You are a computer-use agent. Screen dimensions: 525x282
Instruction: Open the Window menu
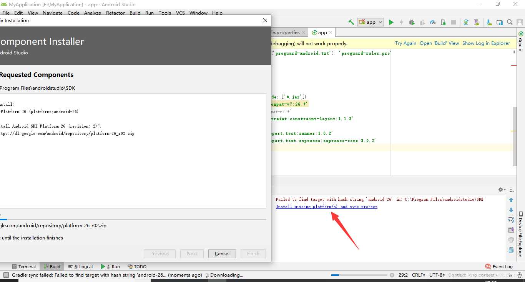click(x=198, y=13)
